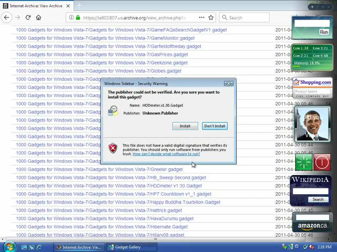
Task: Click the Shopping.com logo gadget
Action: click(313, 82)
